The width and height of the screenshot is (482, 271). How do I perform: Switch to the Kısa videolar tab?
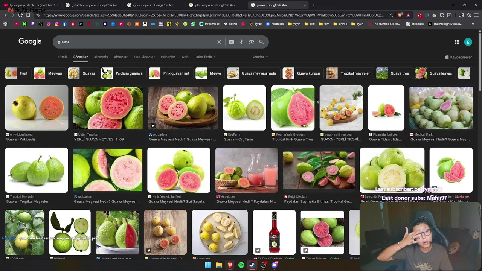[144, 57]
